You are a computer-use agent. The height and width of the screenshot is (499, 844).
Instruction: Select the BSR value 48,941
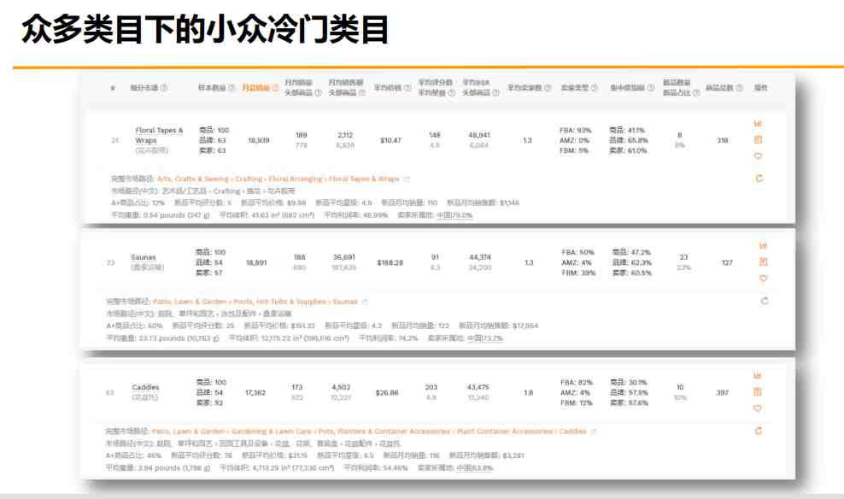click(479, 135)
